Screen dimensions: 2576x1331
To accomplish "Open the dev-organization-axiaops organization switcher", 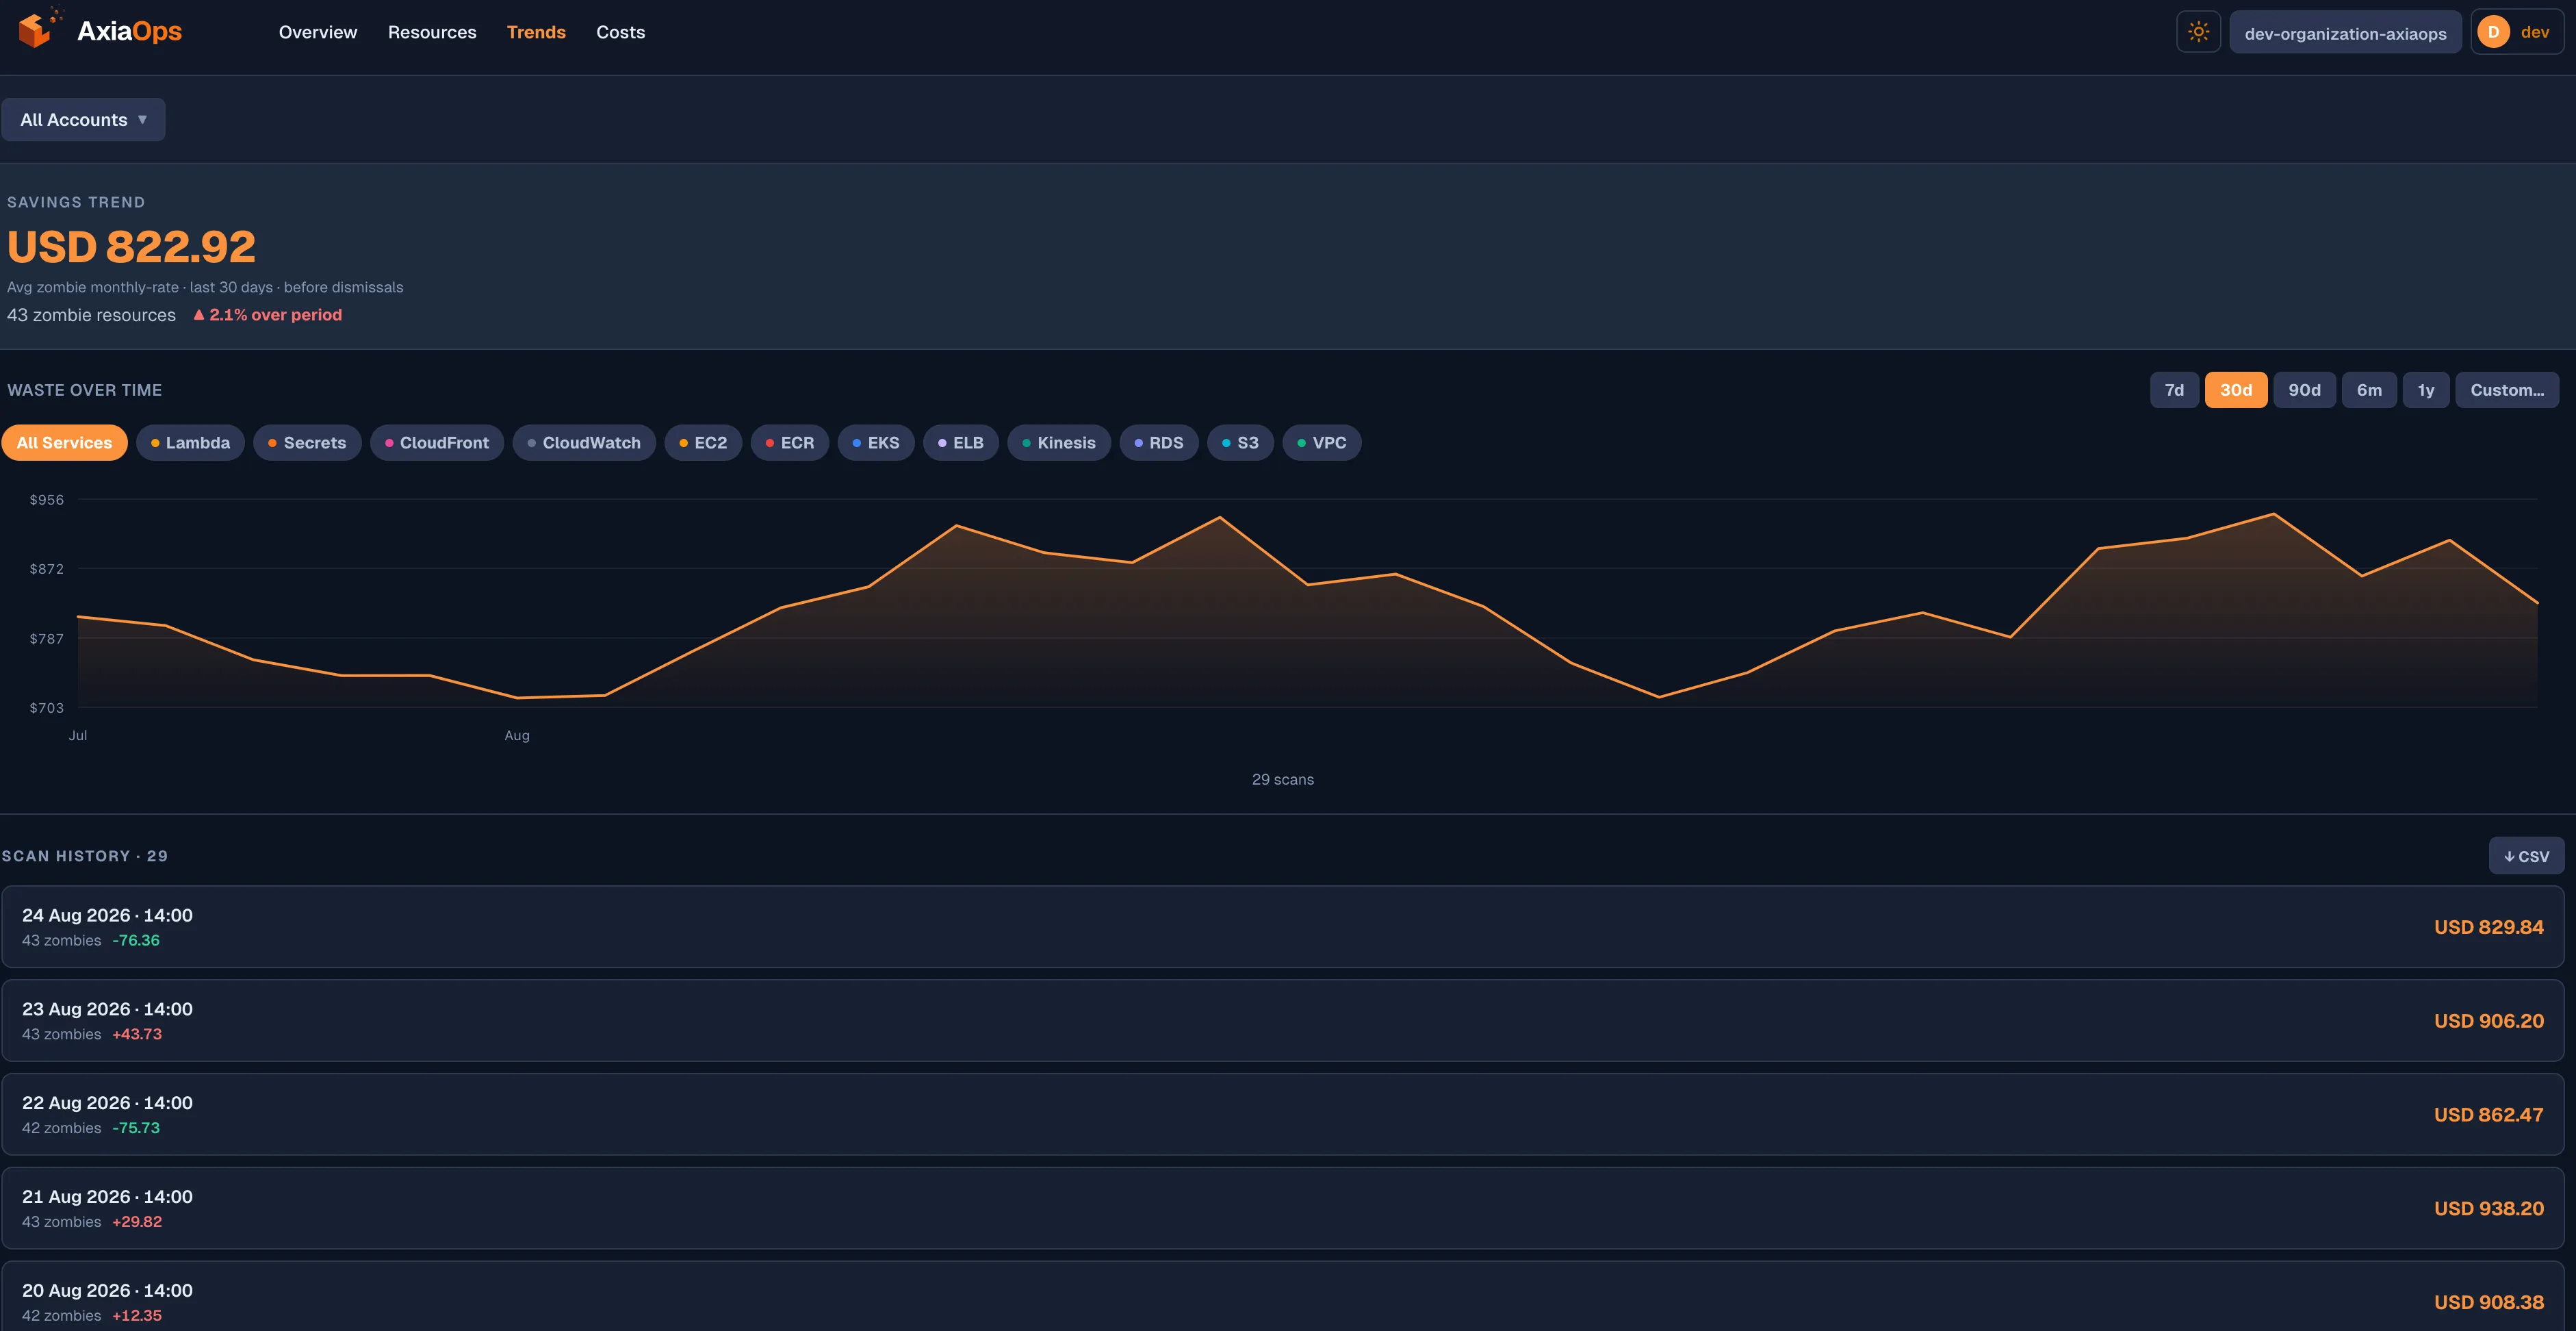I will 2345,33.
